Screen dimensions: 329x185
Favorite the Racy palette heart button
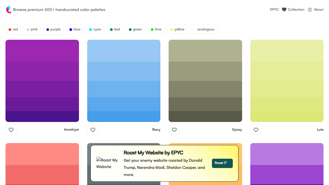(93, 130)
